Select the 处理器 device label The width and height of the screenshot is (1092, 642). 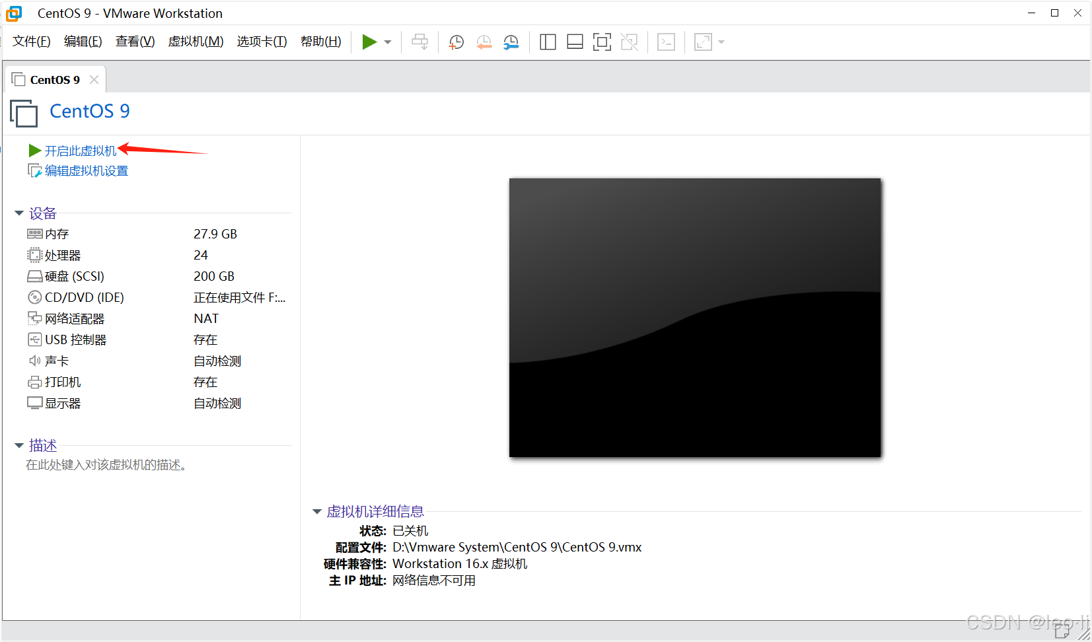click(x=63, y=255)
